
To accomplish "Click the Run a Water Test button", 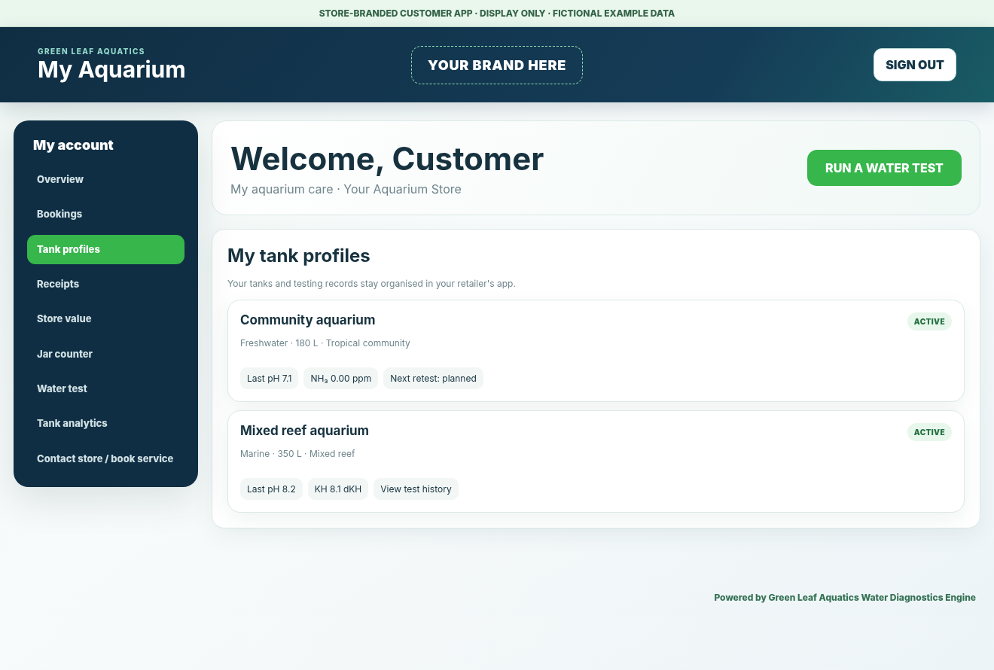I will click(884, 168).
